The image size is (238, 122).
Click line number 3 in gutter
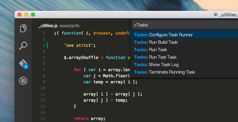click(x=44, y=45)
